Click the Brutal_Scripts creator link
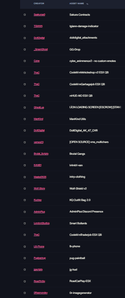 point(41,154)
